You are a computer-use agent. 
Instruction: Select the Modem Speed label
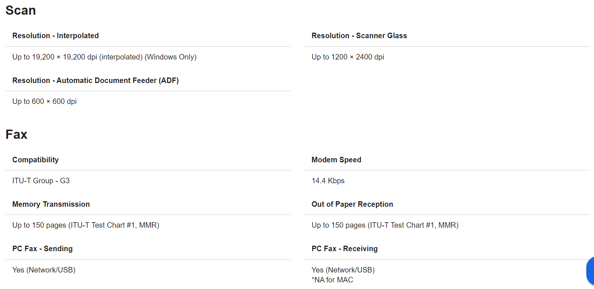[x=336, y=160]
